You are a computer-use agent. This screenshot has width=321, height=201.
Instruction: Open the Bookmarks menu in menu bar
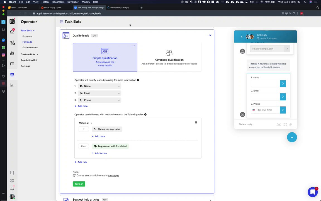pyautogui.click(x=58, y=2)
